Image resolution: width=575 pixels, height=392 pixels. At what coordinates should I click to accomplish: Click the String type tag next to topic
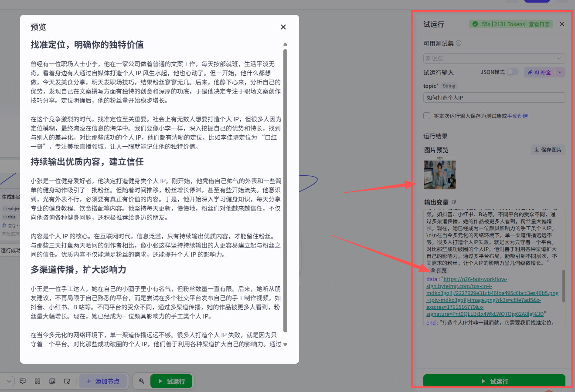coord(449,86)
